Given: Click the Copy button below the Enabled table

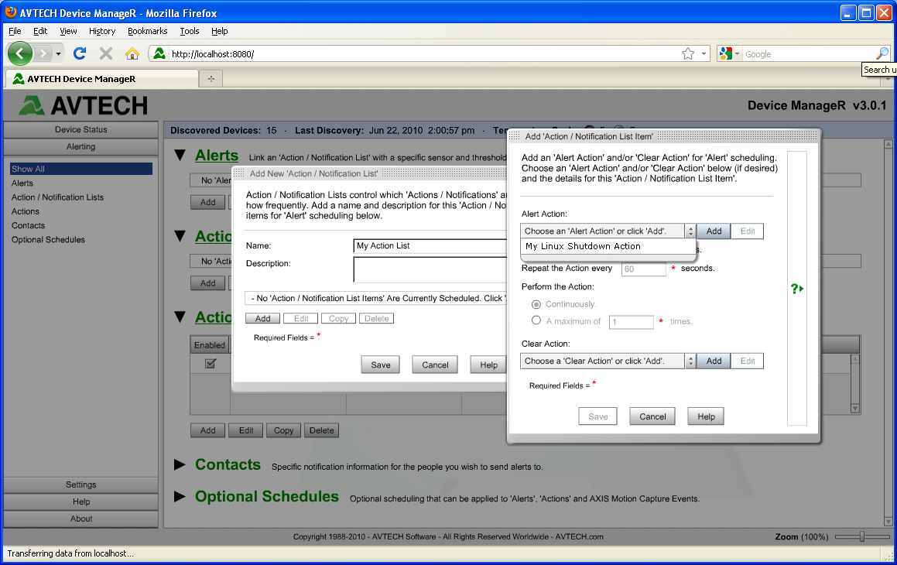Looking at the screenshot, I should 283,430.
